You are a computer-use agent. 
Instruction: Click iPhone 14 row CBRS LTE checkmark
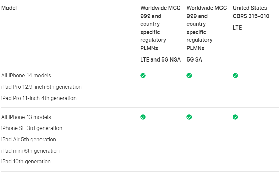(x=235, y=76)
